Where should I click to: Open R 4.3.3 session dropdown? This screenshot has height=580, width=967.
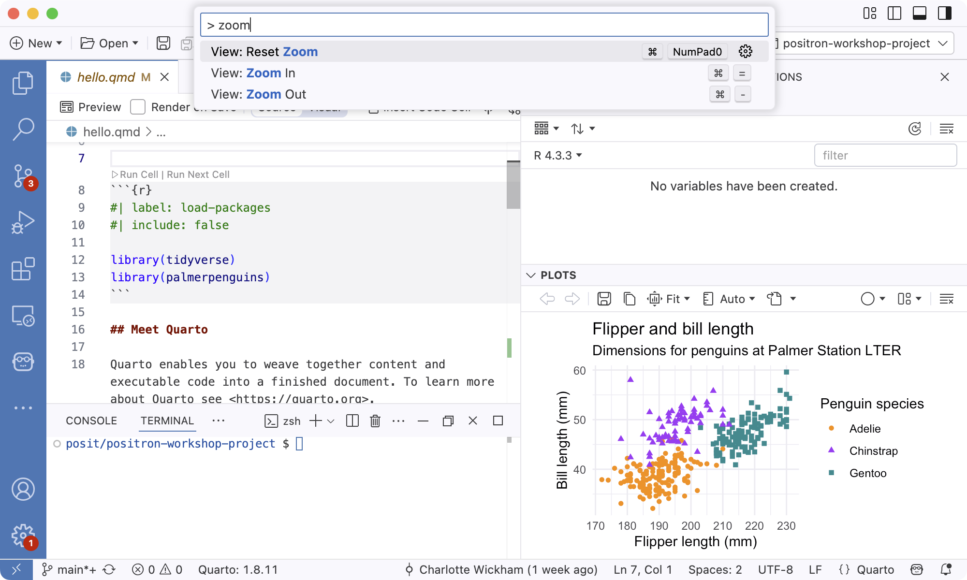558,155
